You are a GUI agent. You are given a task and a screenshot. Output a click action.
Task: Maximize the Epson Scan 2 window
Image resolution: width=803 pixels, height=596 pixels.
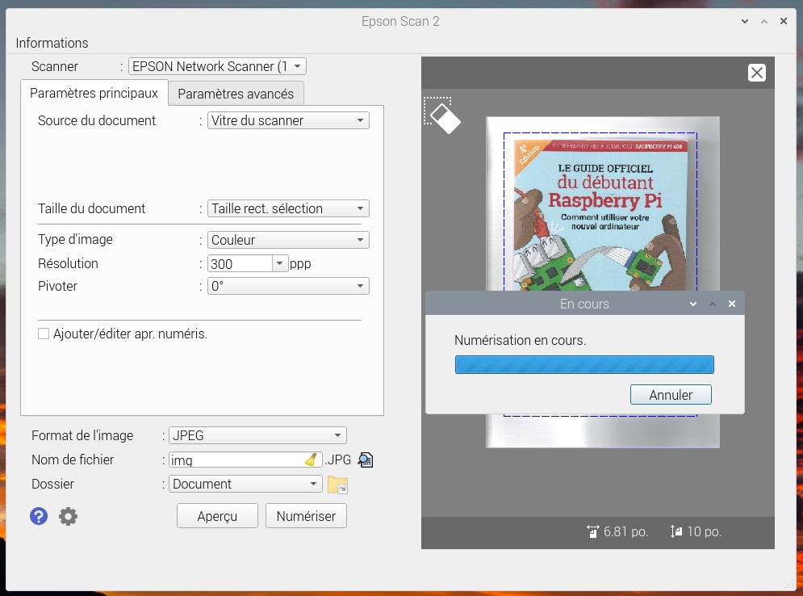click(764, 21)
